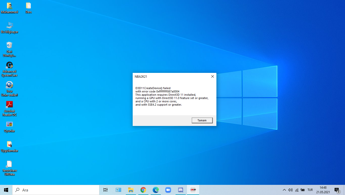This screenshot has width=345, height=195.
Task: Select the Acrobat Reader DC shortcut
Action: 9,109
